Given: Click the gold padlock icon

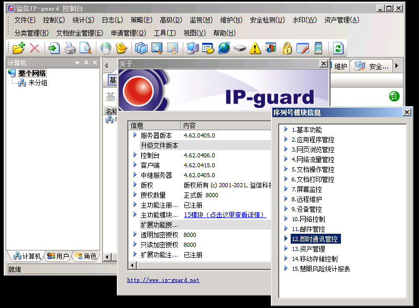Looking at the screenshot, I should (x=287, y=49).
